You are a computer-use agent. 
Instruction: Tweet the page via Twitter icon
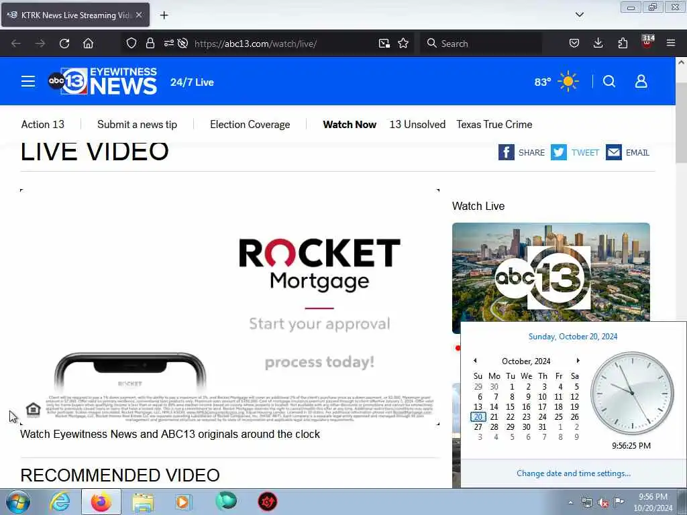(x=559, y=152)
